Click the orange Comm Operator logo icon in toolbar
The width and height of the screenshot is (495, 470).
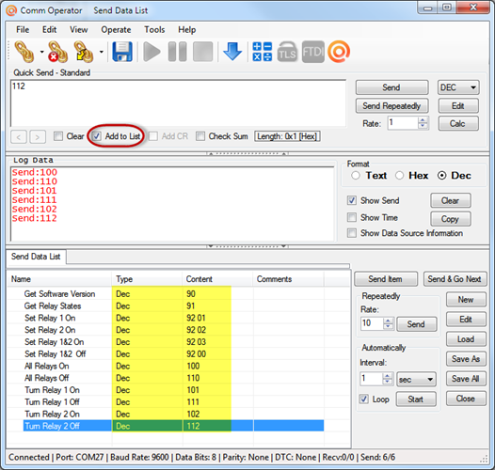(339, 52)
